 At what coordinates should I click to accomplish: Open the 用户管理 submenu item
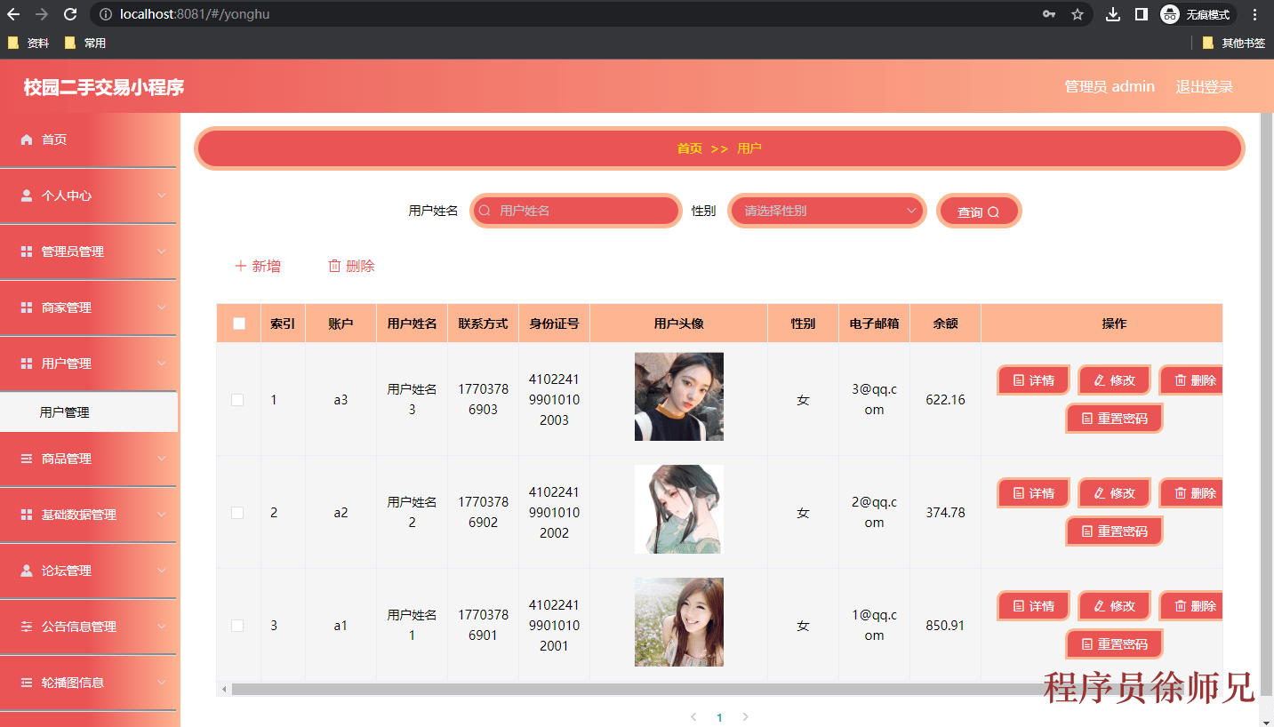coord(89,411)
